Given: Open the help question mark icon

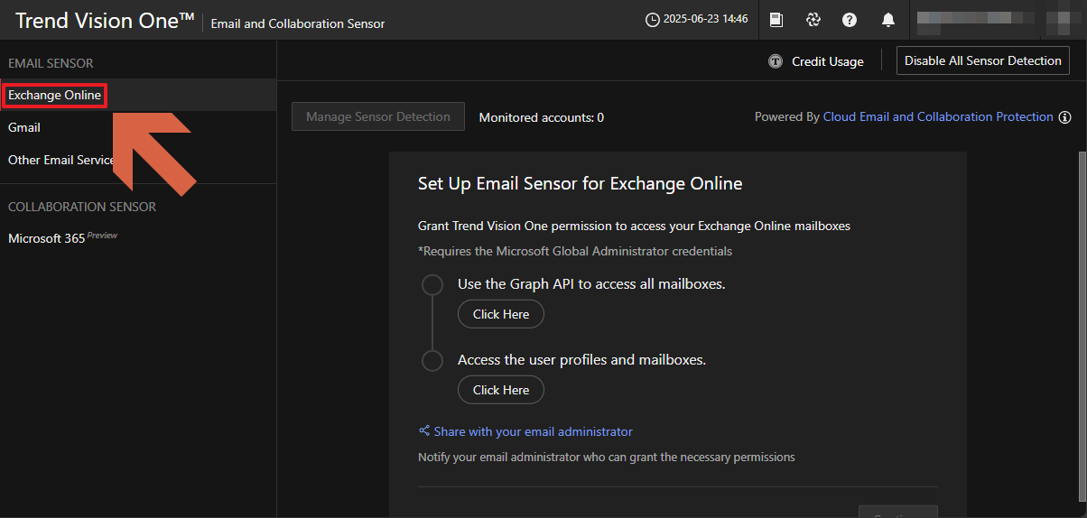Looking at the screenshot, I should coord(850,20).
